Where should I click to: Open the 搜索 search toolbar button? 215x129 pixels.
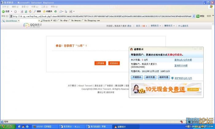click(x=37, y=11)
